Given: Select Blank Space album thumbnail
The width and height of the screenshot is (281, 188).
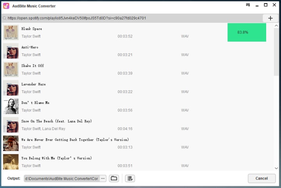Looking at the screenshot, I should coord(11,32).
